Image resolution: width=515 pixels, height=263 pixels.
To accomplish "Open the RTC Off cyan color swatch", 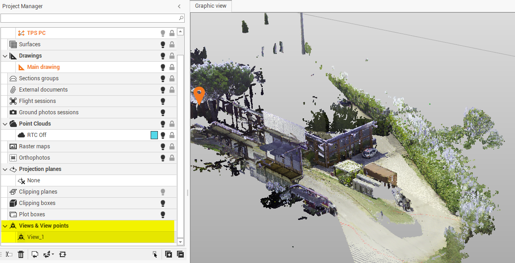I will click(154, 135).
